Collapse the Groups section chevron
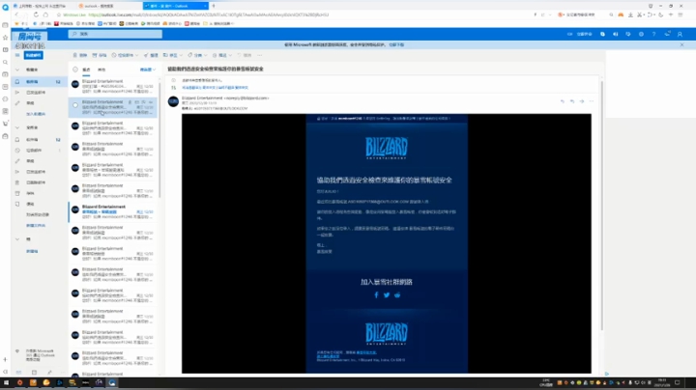696x390 pixels. point(17,239)
